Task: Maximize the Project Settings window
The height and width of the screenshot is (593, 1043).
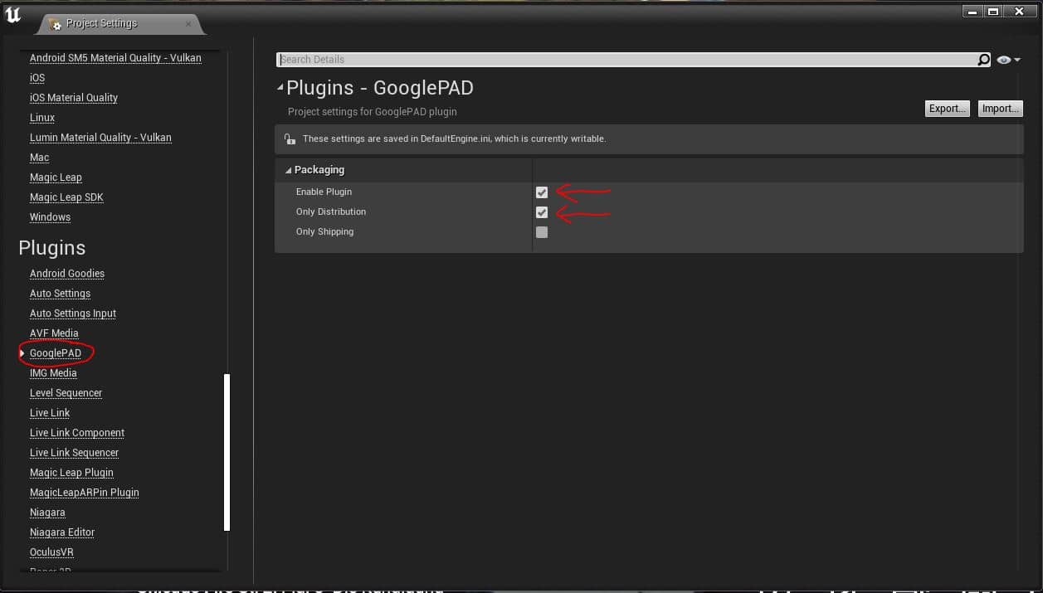Action: pos(993,11)
